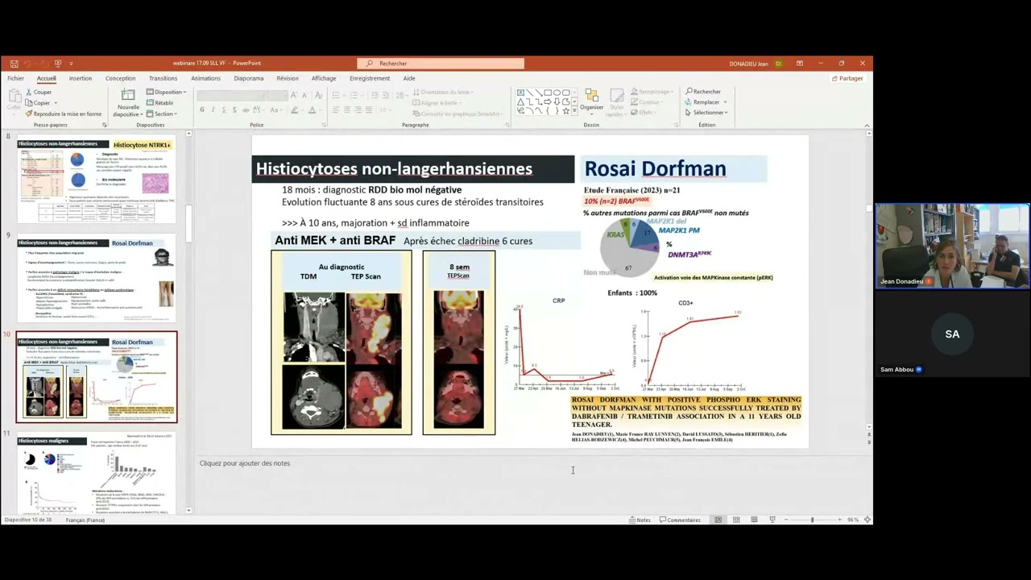Switch to the Conception tab
The width and height of the screenshot is (1031, 580).
(x=120, y=78)
